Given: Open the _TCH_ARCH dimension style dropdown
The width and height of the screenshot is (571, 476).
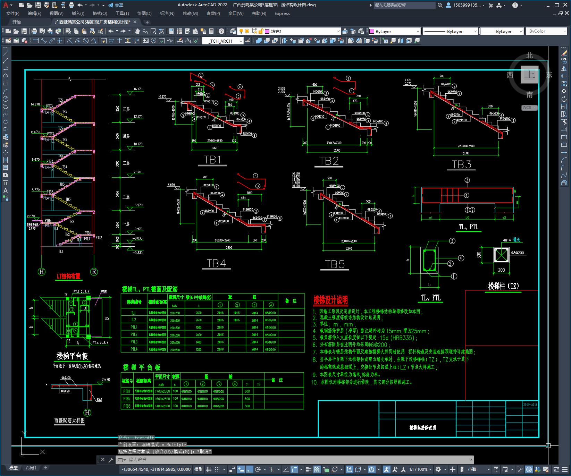Looking at the screenshot, I should tap(222, 41).
